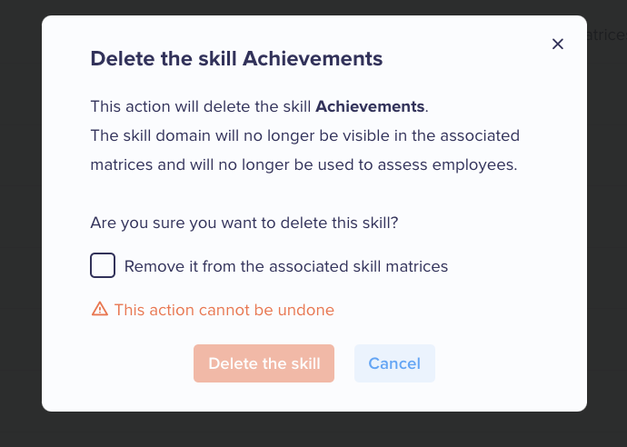Click the empty white area below the dialog buttons
This screenshot has height=447, width=627.
[x=314, y=397]
